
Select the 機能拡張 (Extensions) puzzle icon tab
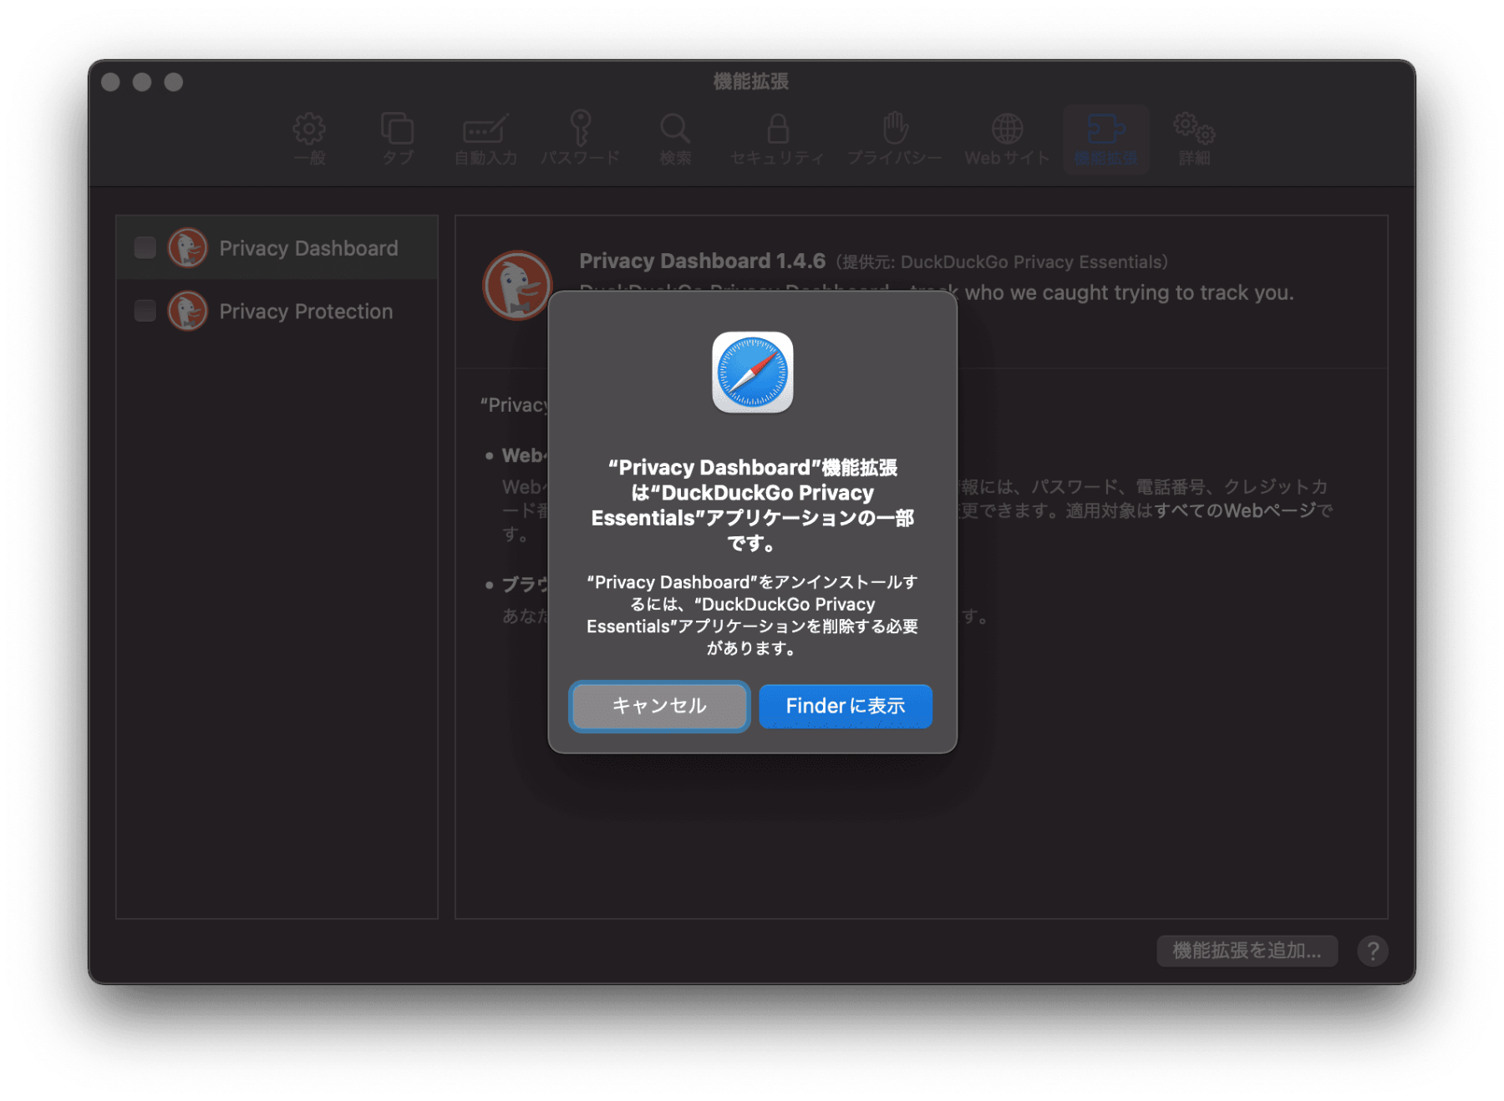tap(1105, 139)
